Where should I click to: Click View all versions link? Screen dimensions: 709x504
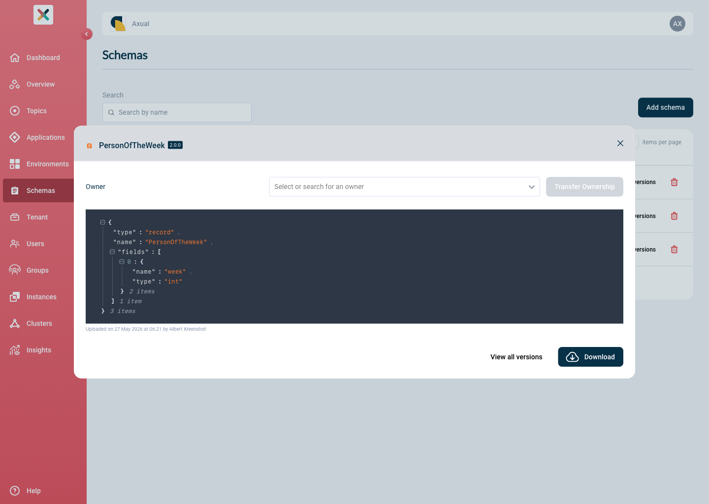tap(516, 357)
